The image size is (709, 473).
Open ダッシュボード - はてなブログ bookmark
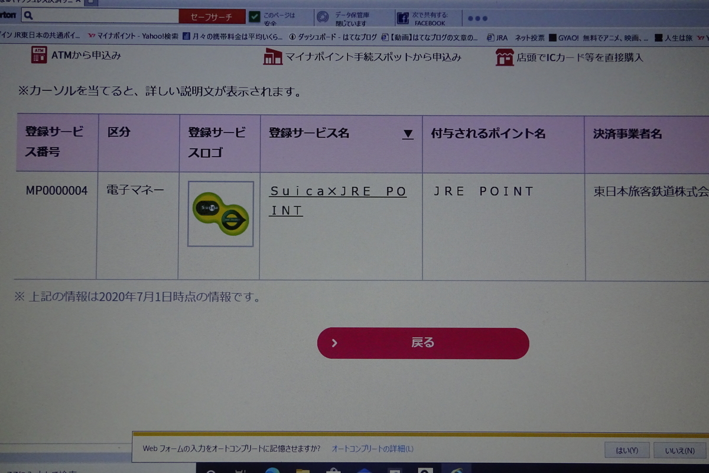point(333,37)
